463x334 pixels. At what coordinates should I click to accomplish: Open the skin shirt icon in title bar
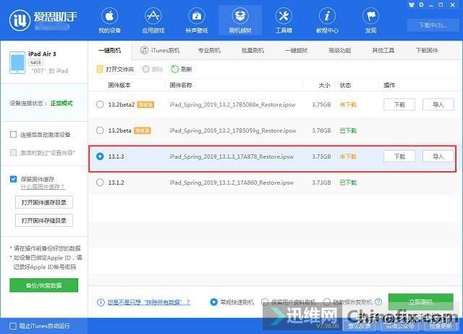coord(412,5)
